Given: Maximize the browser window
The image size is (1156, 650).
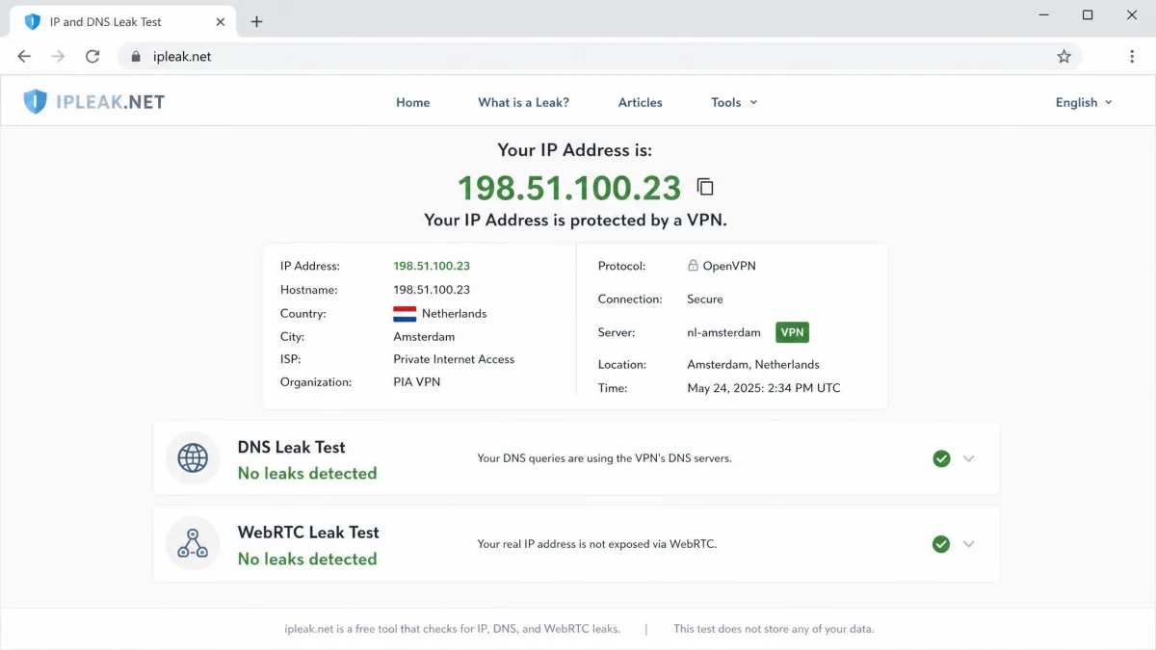Looking at the screenshot, I should click(1088, 15).
